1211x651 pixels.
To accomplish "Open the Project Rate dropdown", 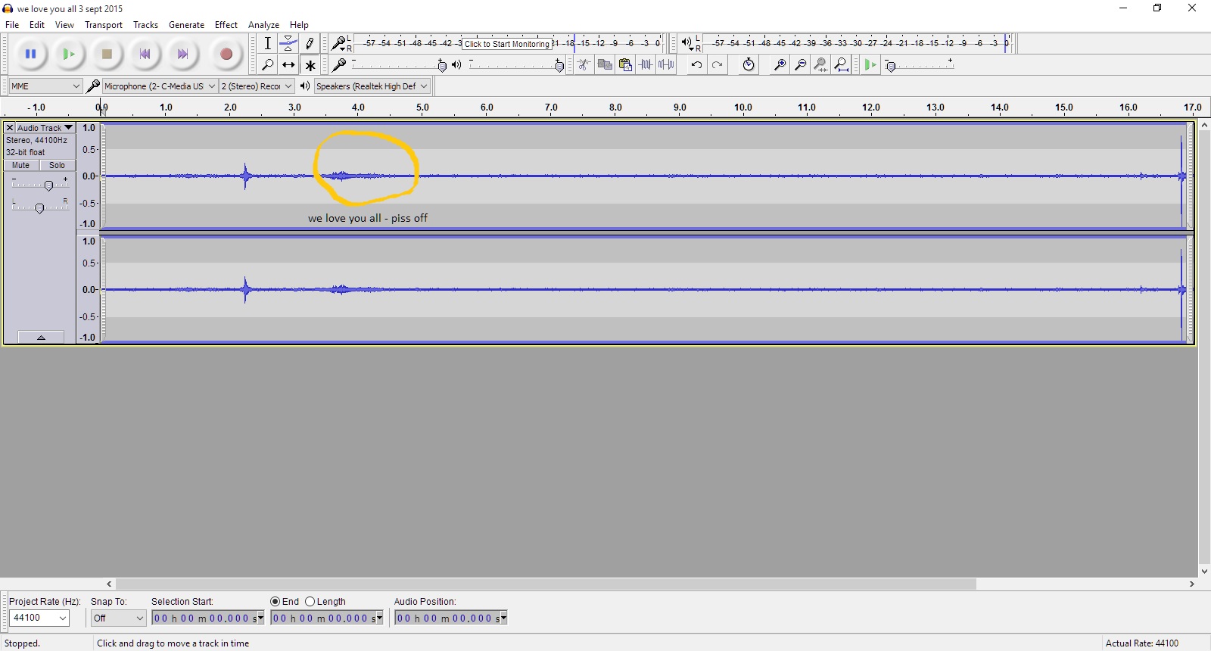I will coord(39,618).
